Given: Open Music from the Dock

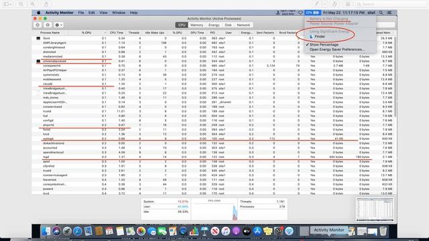Looking at the screenshot, I should coord(225,231).
